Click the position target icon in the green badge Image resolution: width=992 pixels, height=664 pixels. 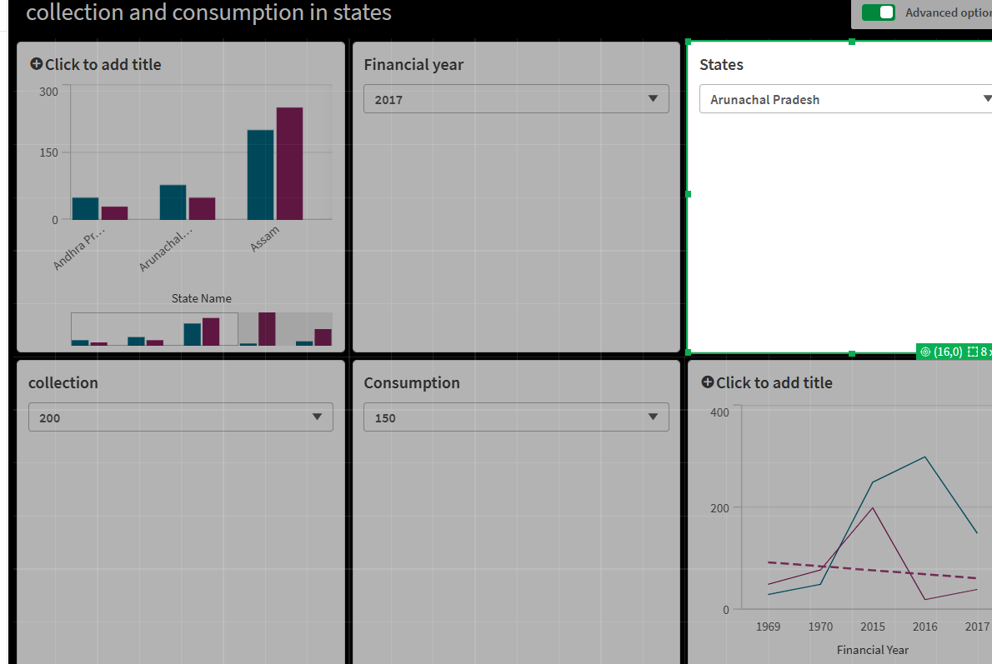coord(925,352)
